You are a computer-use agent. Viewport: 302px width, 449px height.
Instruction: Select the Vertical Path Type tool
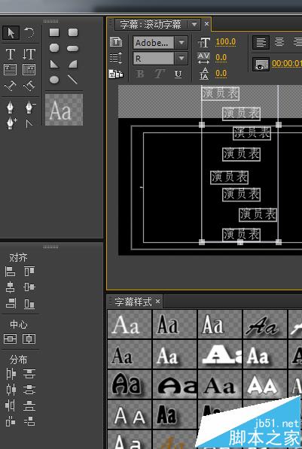[29, 86]
